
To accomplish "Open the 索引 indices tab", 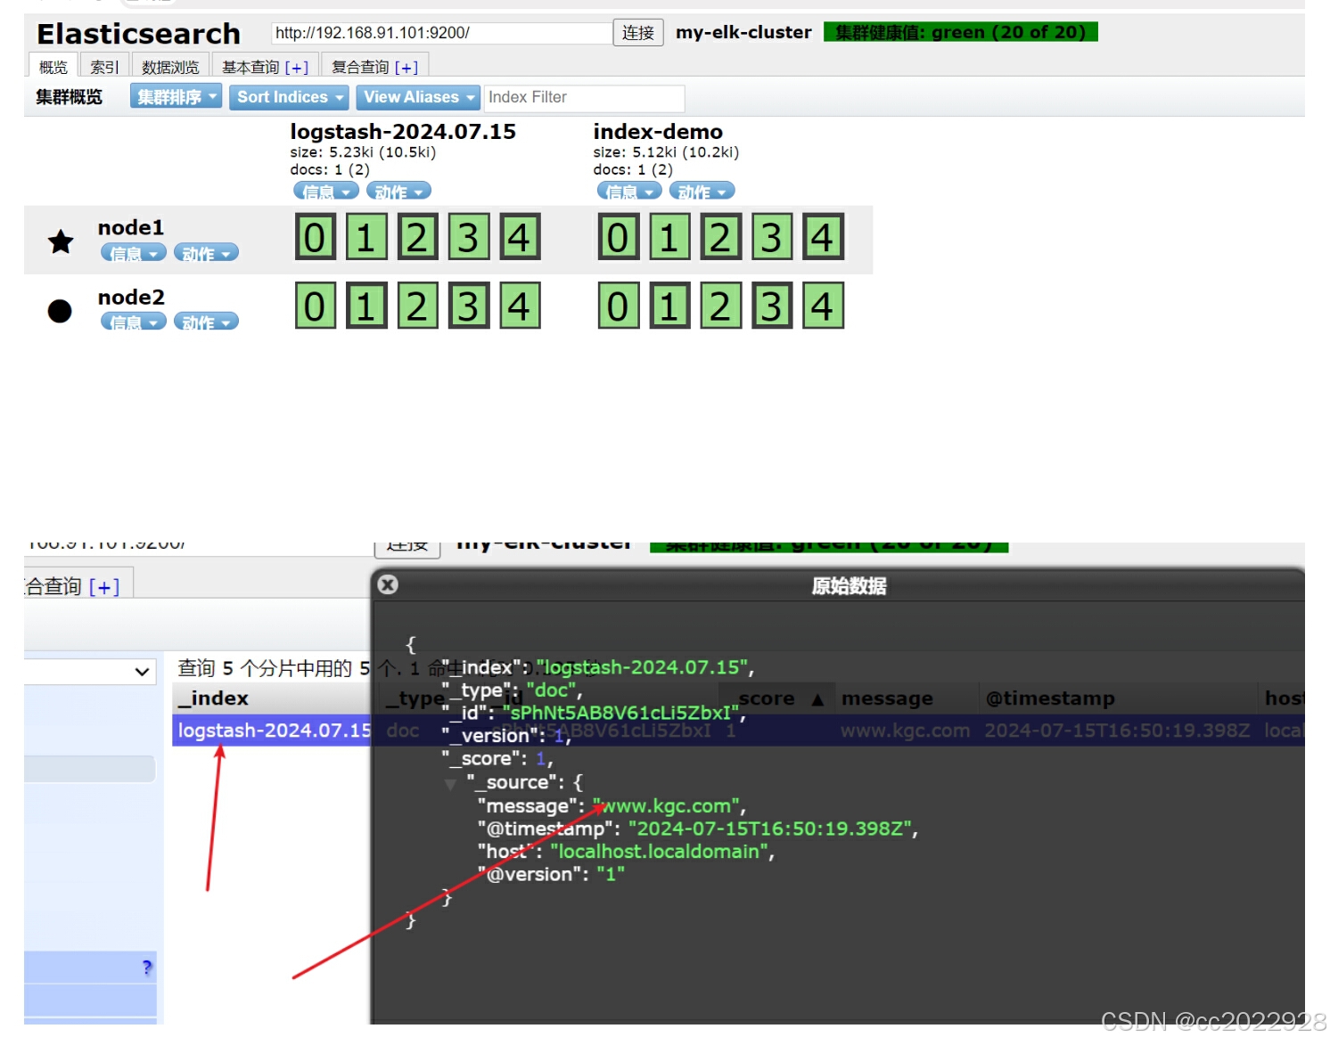I will (x=104, y=67).
